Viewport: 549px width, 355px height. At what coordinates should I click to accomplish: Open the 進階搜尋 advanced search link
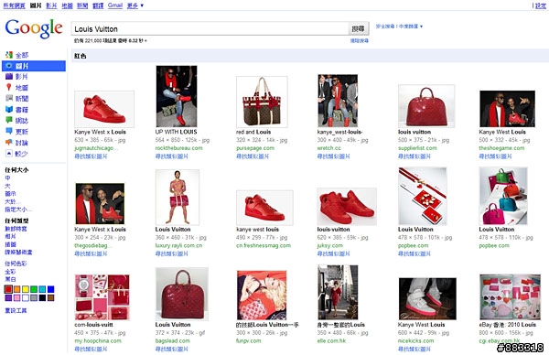click(x=360, y=40)
